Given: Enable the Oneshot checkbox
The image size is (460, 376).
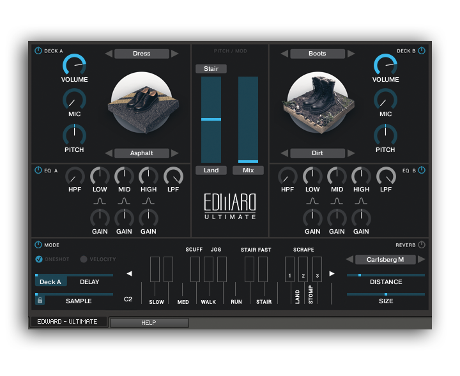Looking at the screenshot, I should pos(39,259).
